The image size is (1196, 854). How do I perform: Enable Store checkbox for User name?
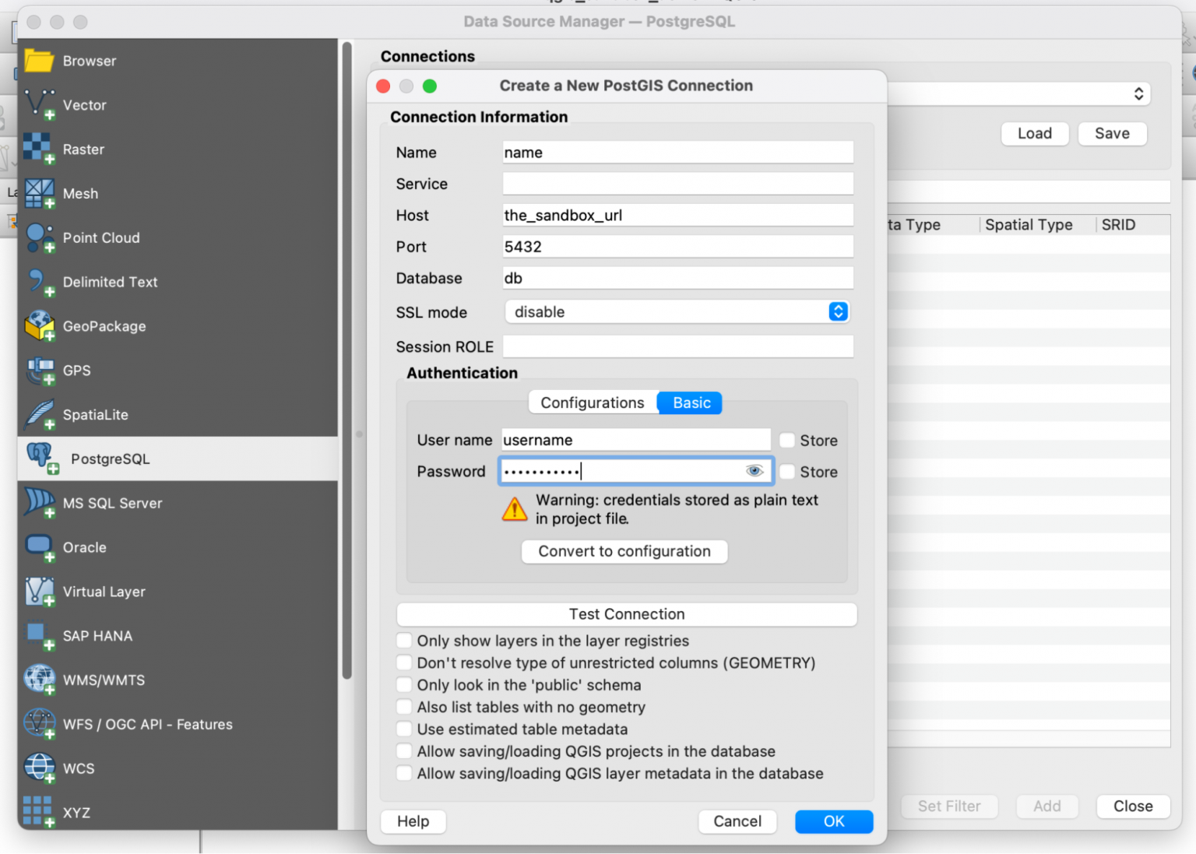tap(787, 441)
